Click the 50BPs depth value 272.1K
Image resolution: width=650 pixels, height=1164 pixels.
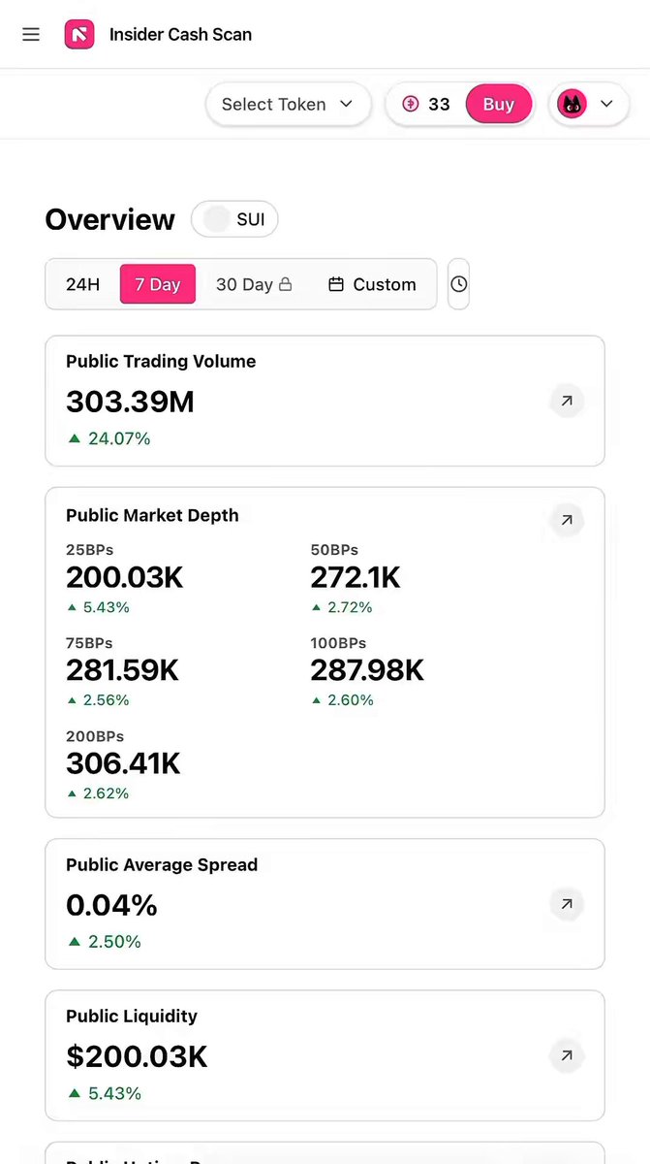pyautogui.click(x=356, y=578)
